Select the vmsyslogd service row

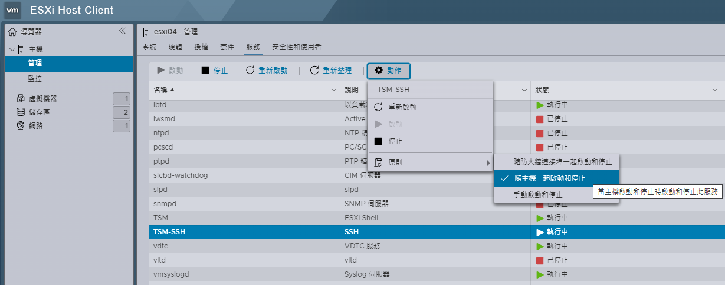coord(437,274)
